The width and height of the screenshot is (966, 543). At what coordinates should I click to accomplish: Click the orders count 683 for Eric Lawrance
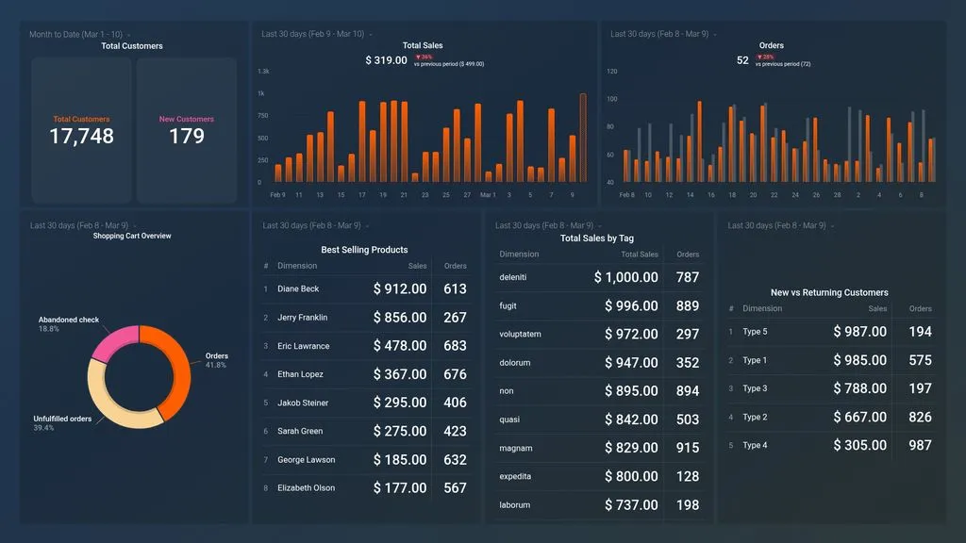(456, 346)
